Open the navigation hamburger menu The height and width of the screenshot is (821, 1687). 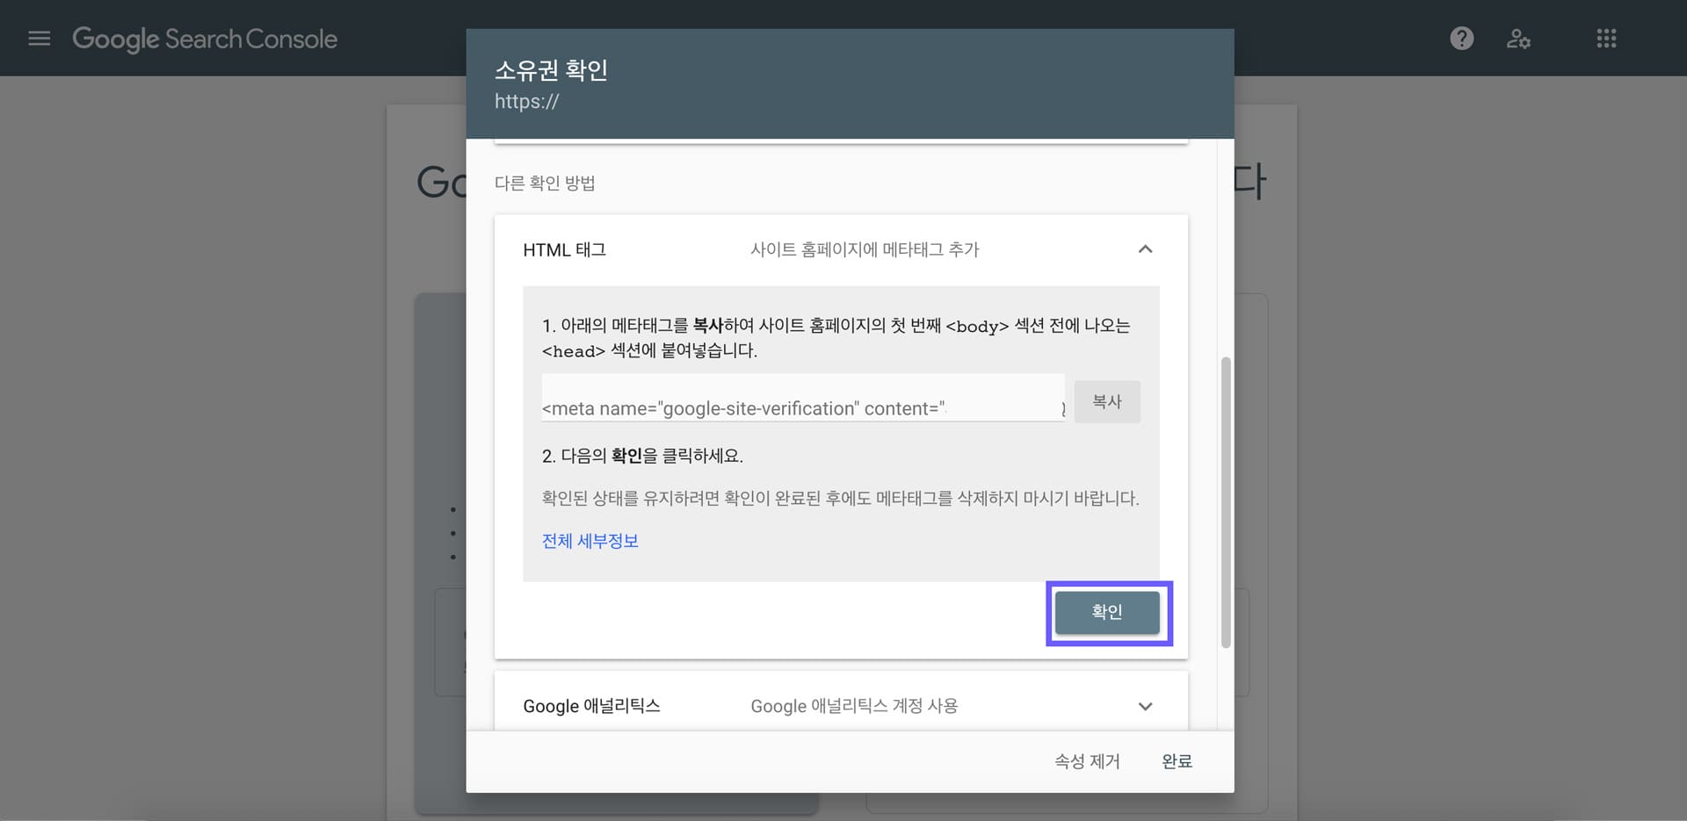pos(39,38)
